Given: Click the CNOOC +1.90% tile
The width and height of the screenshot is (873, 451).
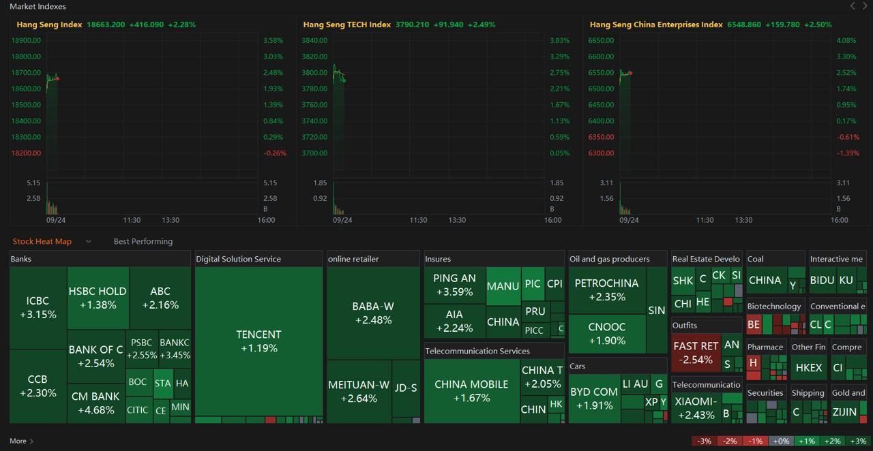Looking at the screenshot, I should [607, 333].
